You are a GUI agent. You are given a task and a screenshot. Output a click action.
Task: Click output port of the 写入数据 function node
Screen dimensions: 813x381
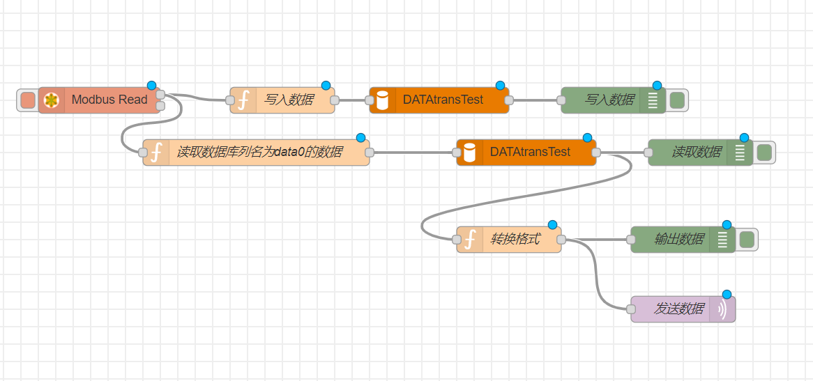[335, 100]
